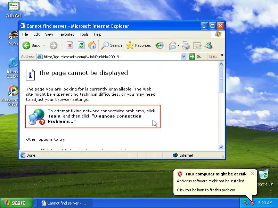278x208 pixels.
Task: Click the page icon in address bar
Action: pos(40,57)
